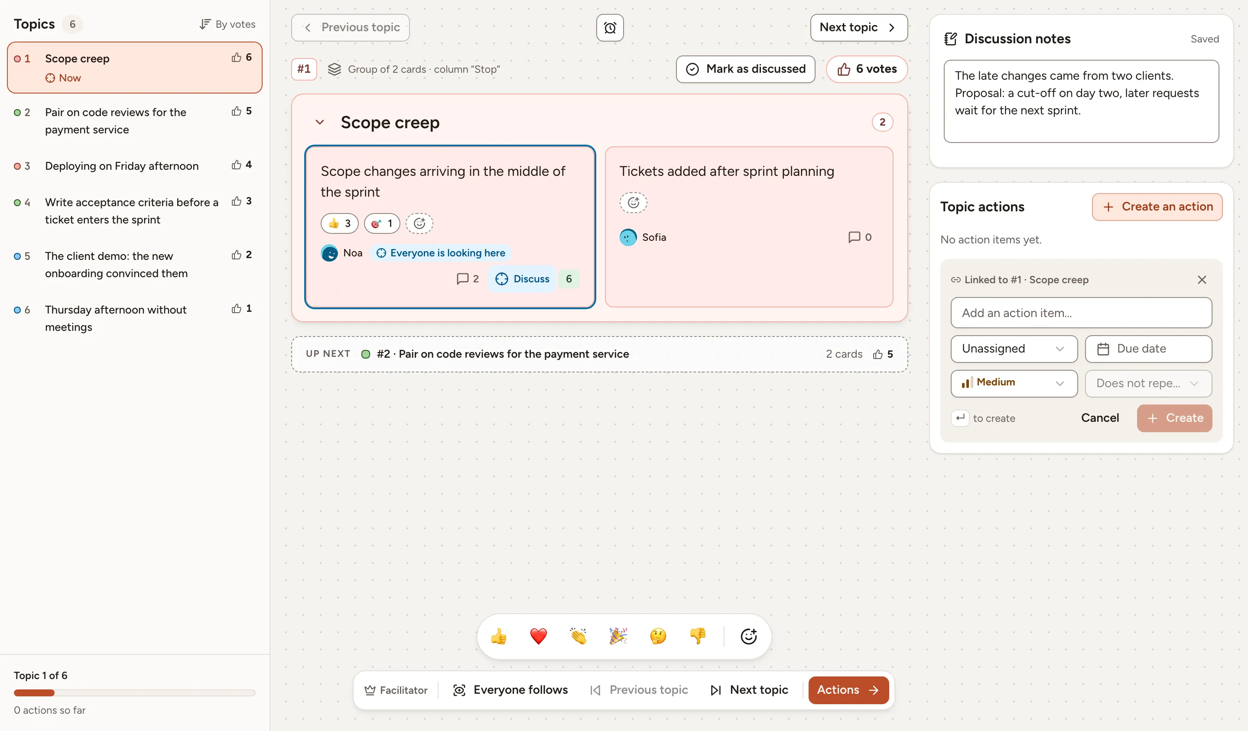Screen dimensions: 1248x731
Task: Add reaction on Tickets added after sprint planning card
Action: pyautogui.click(x=633, y=202)
